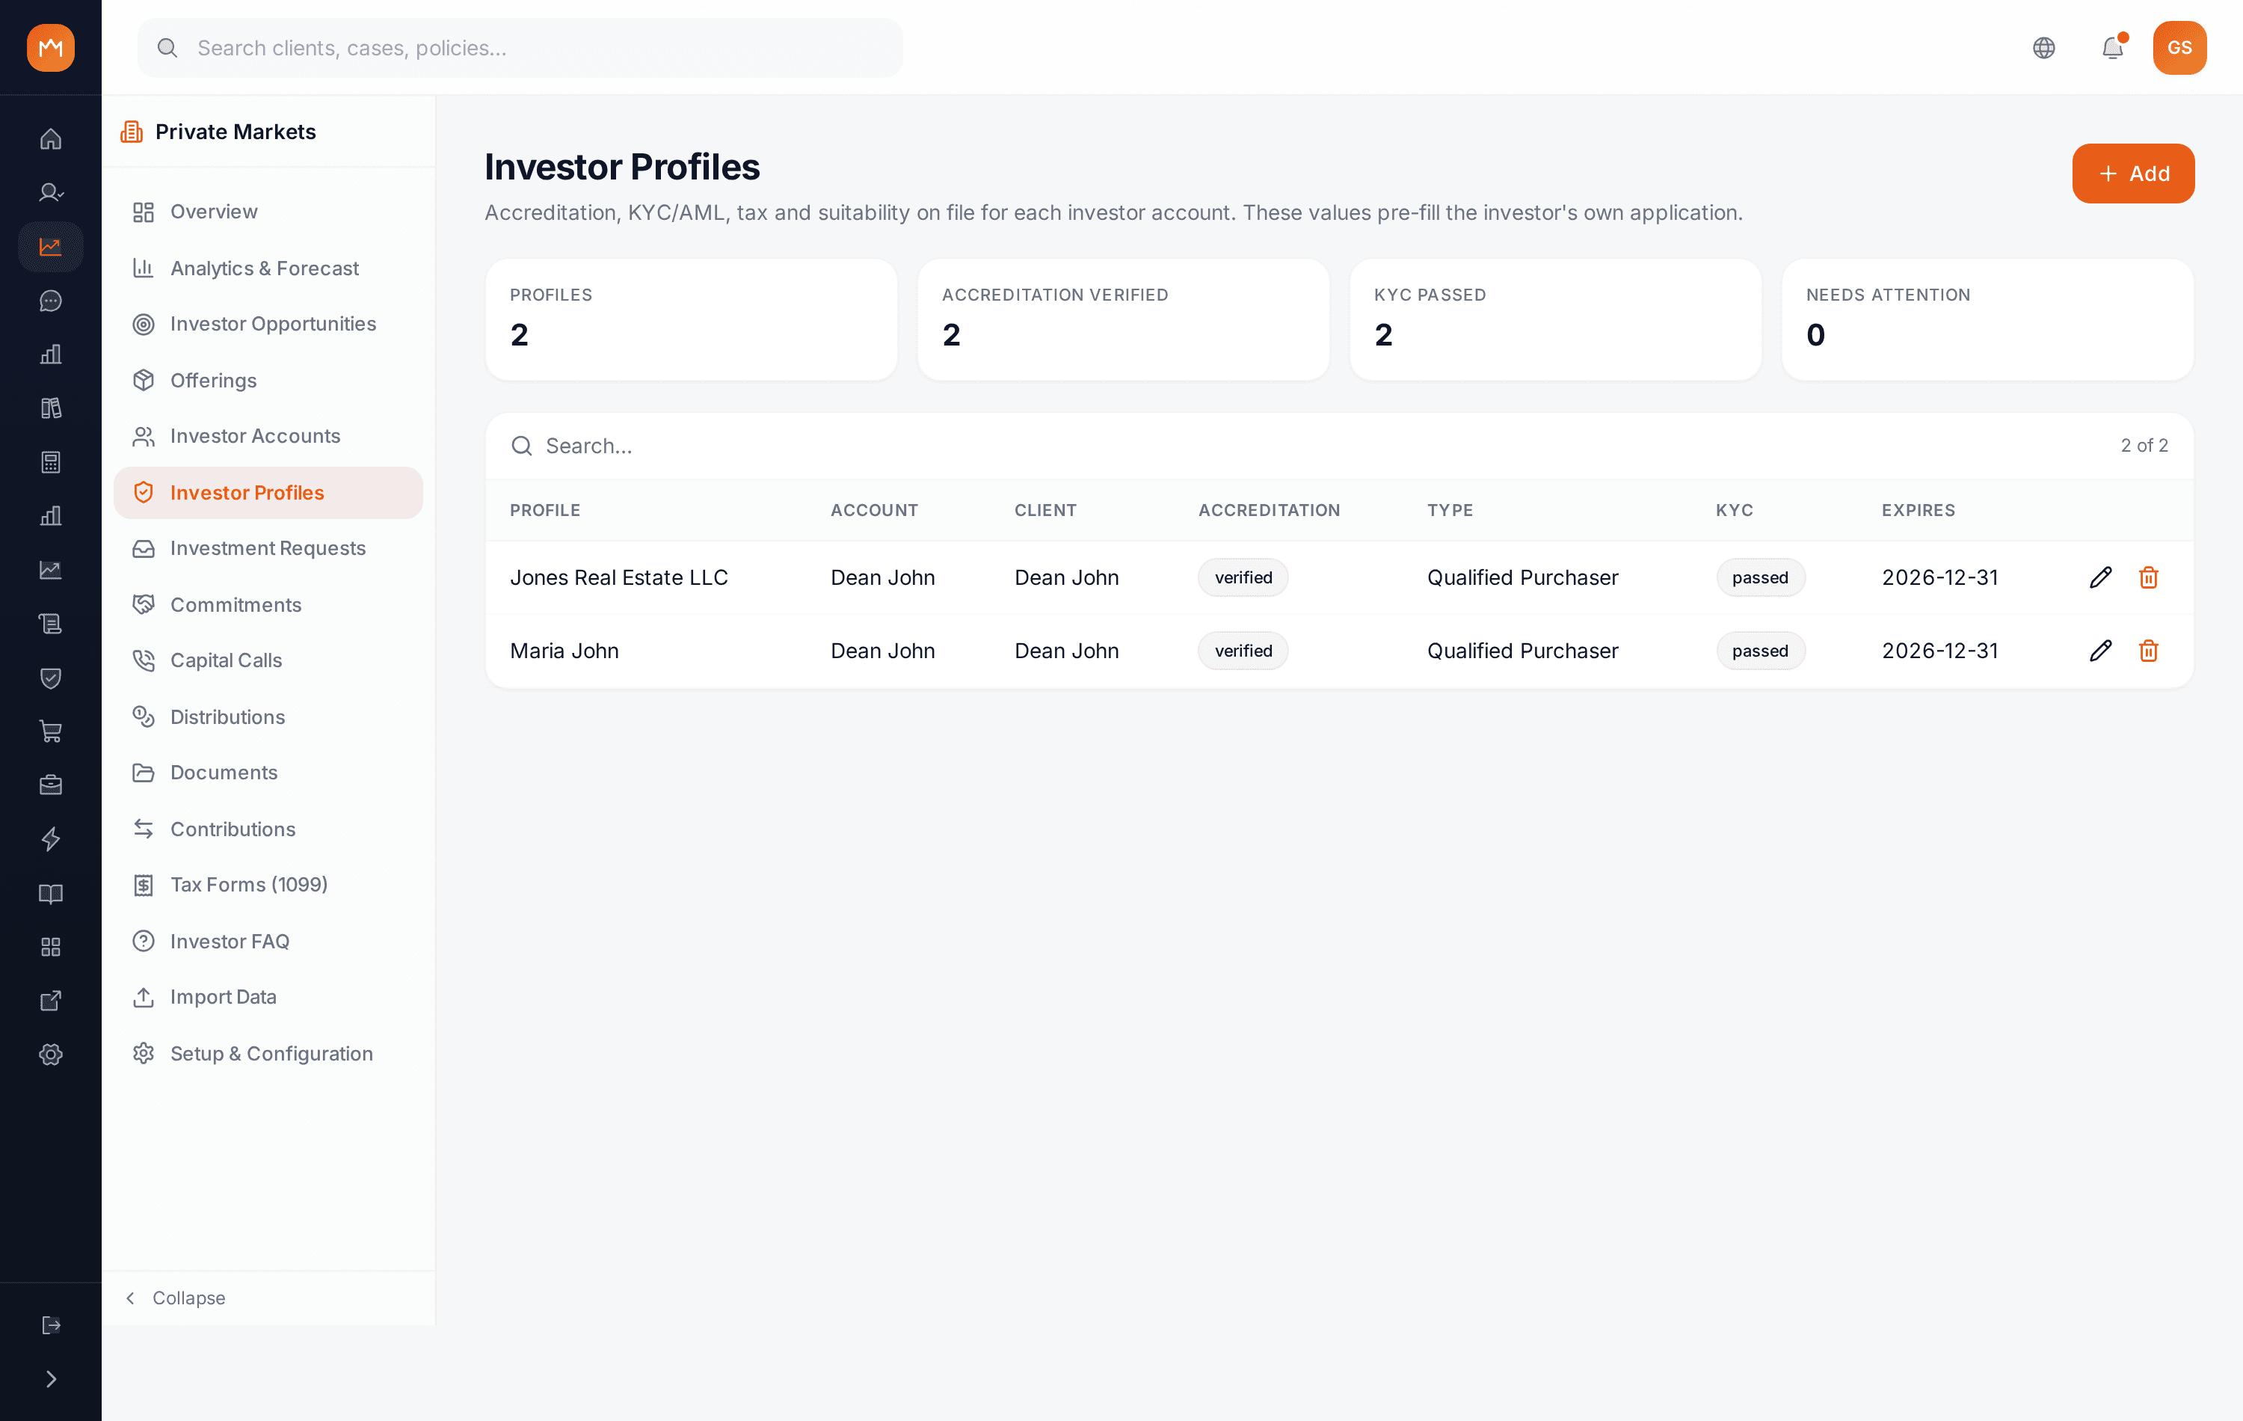
Task: Navigate to Investor Accounts
Action: [x=268, y=436]
